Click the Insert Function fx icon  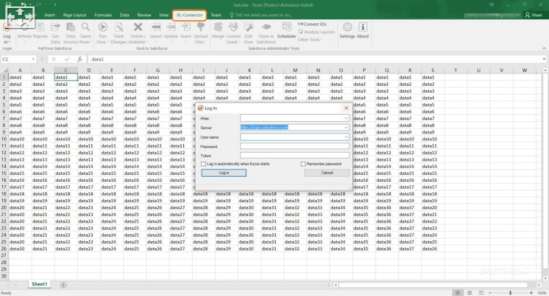pos(80,59)
